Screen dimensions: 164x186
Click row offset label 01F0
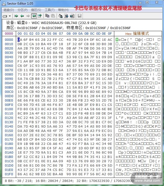coord(9,174)
